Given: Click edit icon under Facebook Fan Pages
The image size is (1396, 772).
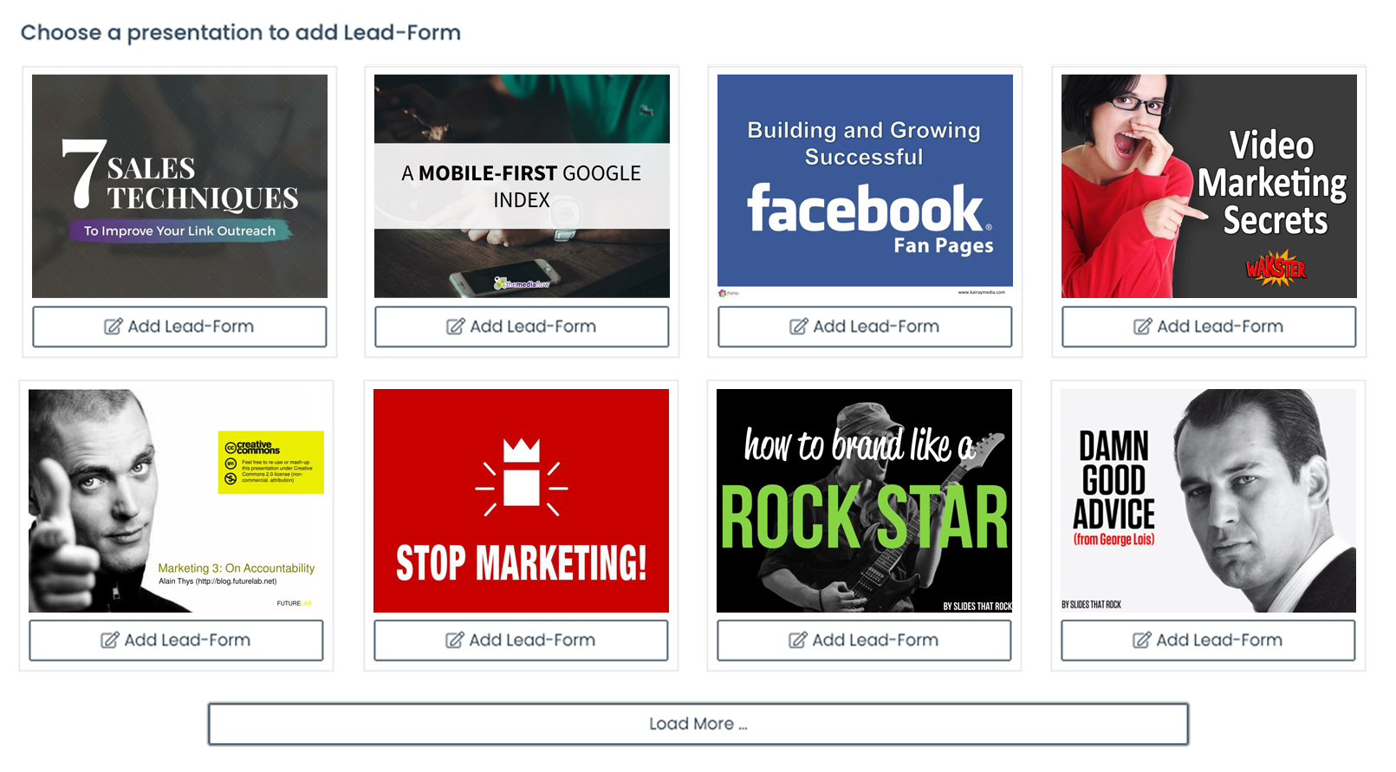Looking at the screenshot, I should [799, 327].
